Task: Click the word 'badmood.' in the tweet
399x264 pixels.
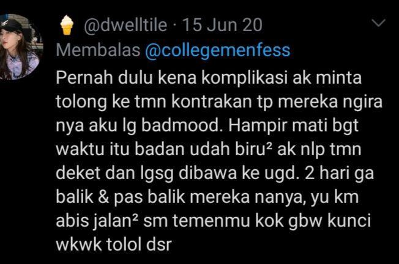Action: pos(183,125)
